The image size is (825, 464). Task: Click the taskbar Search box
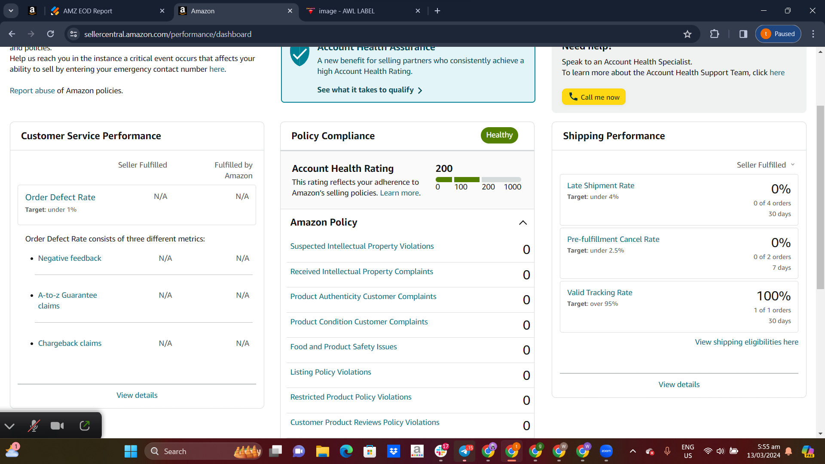[x=203, y=451]
